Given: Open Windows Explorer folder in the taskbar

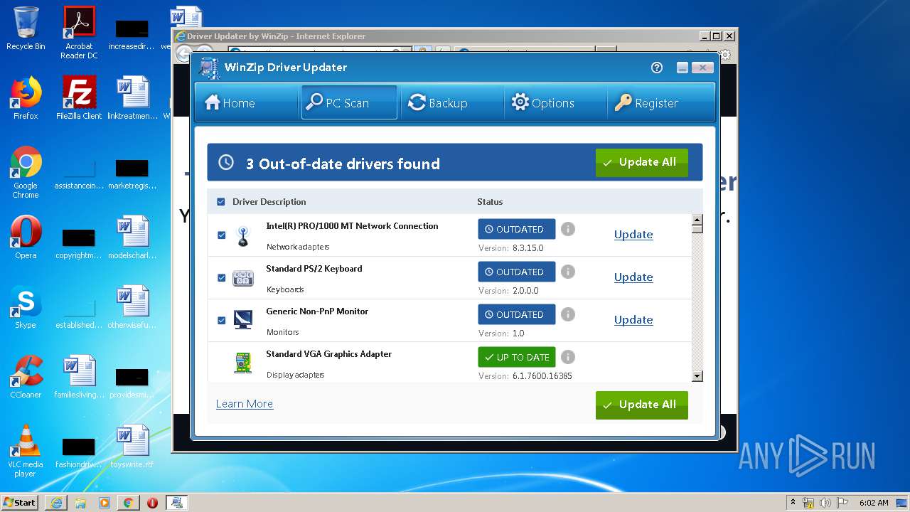Looking at the screenshot, I should tap(80, 502).
